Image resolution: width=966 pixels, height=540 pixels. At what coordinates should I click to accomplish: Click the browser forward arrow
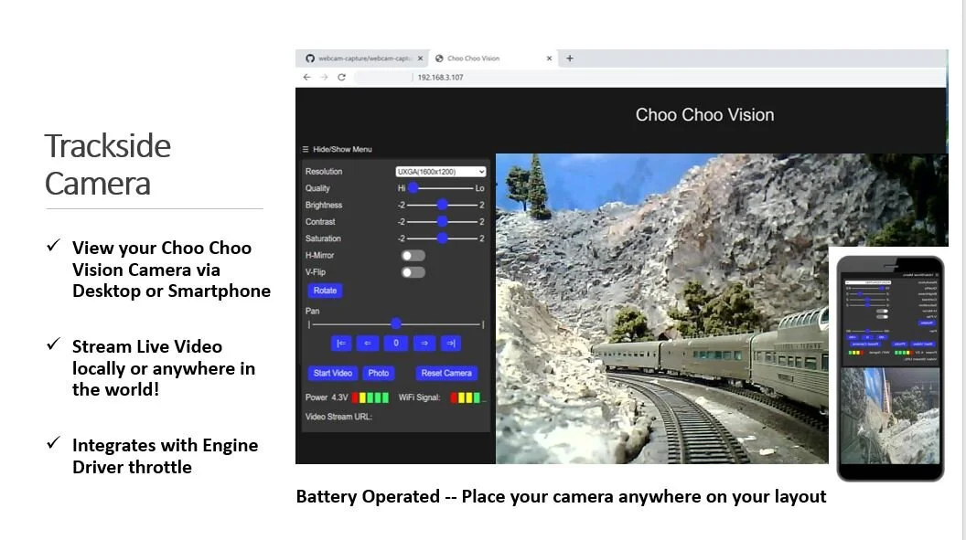click(x=324, y=77)
